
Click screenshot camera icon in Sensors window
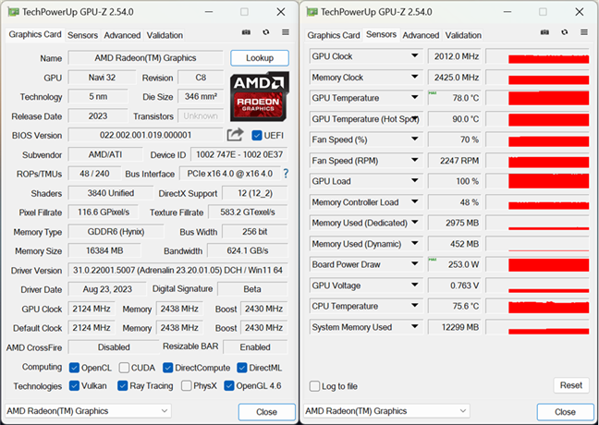click(544, 32)
